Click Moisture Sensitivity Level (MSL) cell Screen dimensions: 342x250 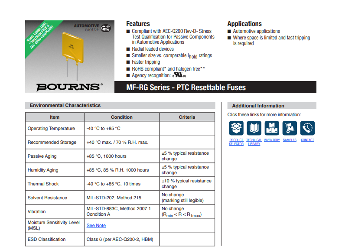(54, 225)
